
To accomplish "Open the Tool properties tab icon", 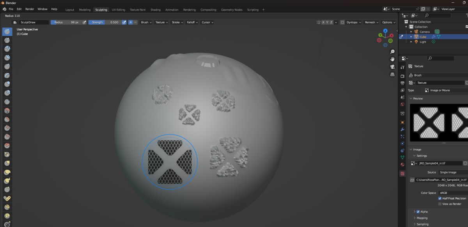I will coord(402,68).
